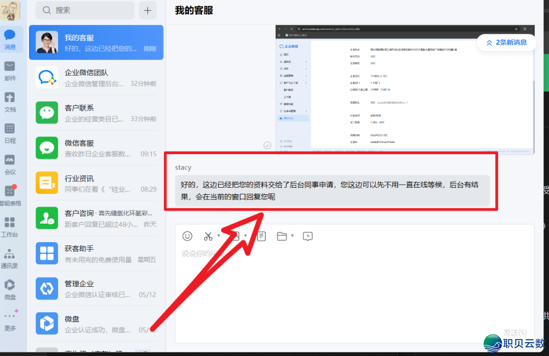Click the 我的客服 chat title
549x356 pixels.
tap(194, 11)
